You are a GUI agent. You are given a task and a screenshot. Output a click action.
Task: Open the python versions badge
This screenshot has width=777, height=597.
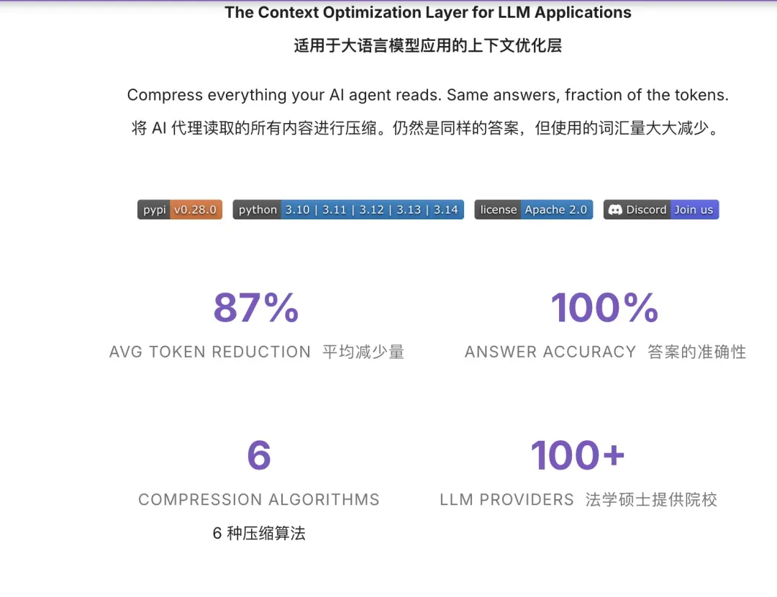348,209
